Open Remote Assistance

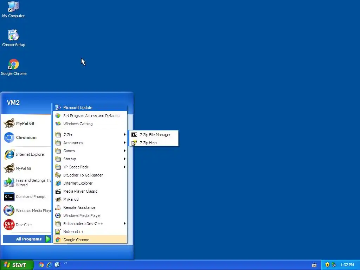pyautogui.click(x=90, y=207)
